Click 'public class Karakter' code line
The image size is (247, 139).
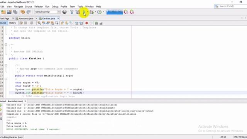coord(26,58)
